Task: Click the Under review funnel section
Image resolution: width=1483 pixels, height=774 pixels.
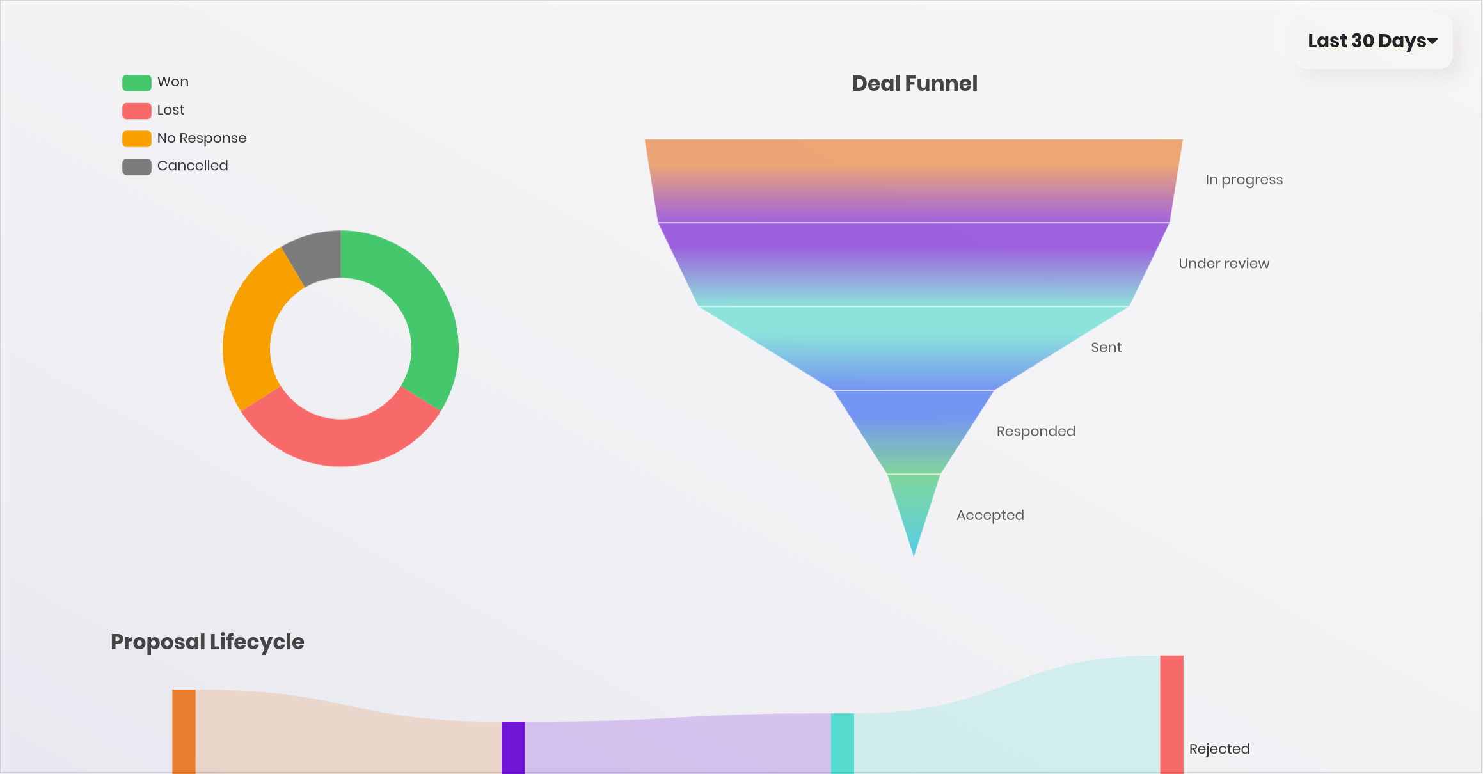Action: (x=914, y=264)
